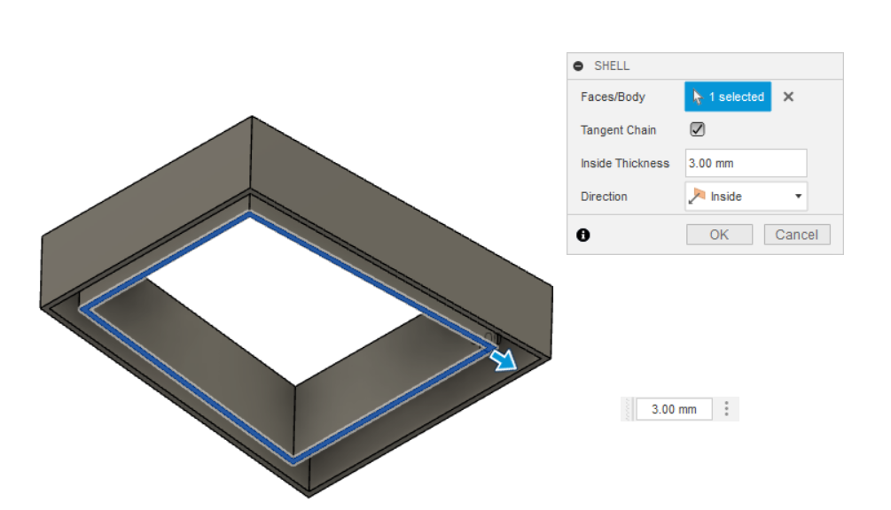
Task: Cancel the Shell operation
Action: [796, 235]
